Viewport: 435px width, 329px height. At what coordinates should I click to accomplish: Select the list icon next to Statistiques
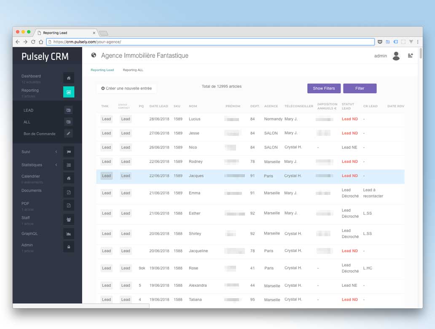coord(69,165)
